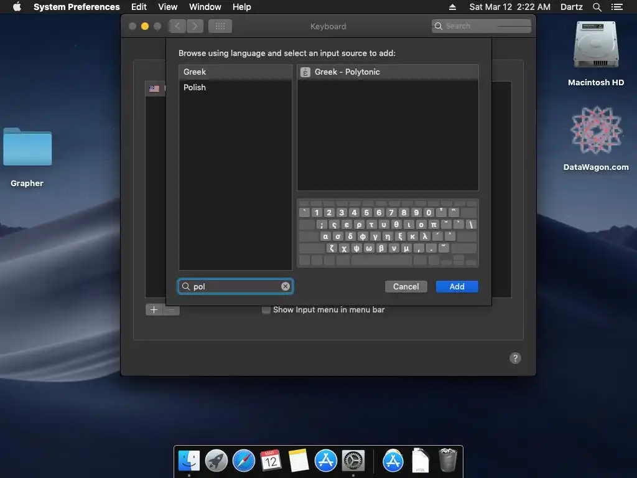This screenshot has width=637, height=478.
Task: Open App Store next to Notes in the Dock
Action: tap(326, 461)
